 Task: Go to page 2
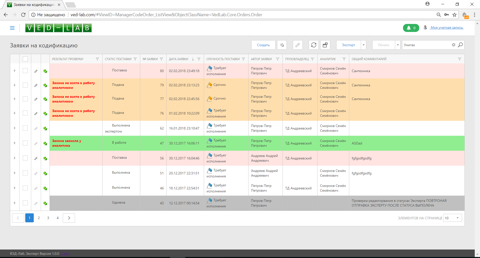tap(39, 218)
